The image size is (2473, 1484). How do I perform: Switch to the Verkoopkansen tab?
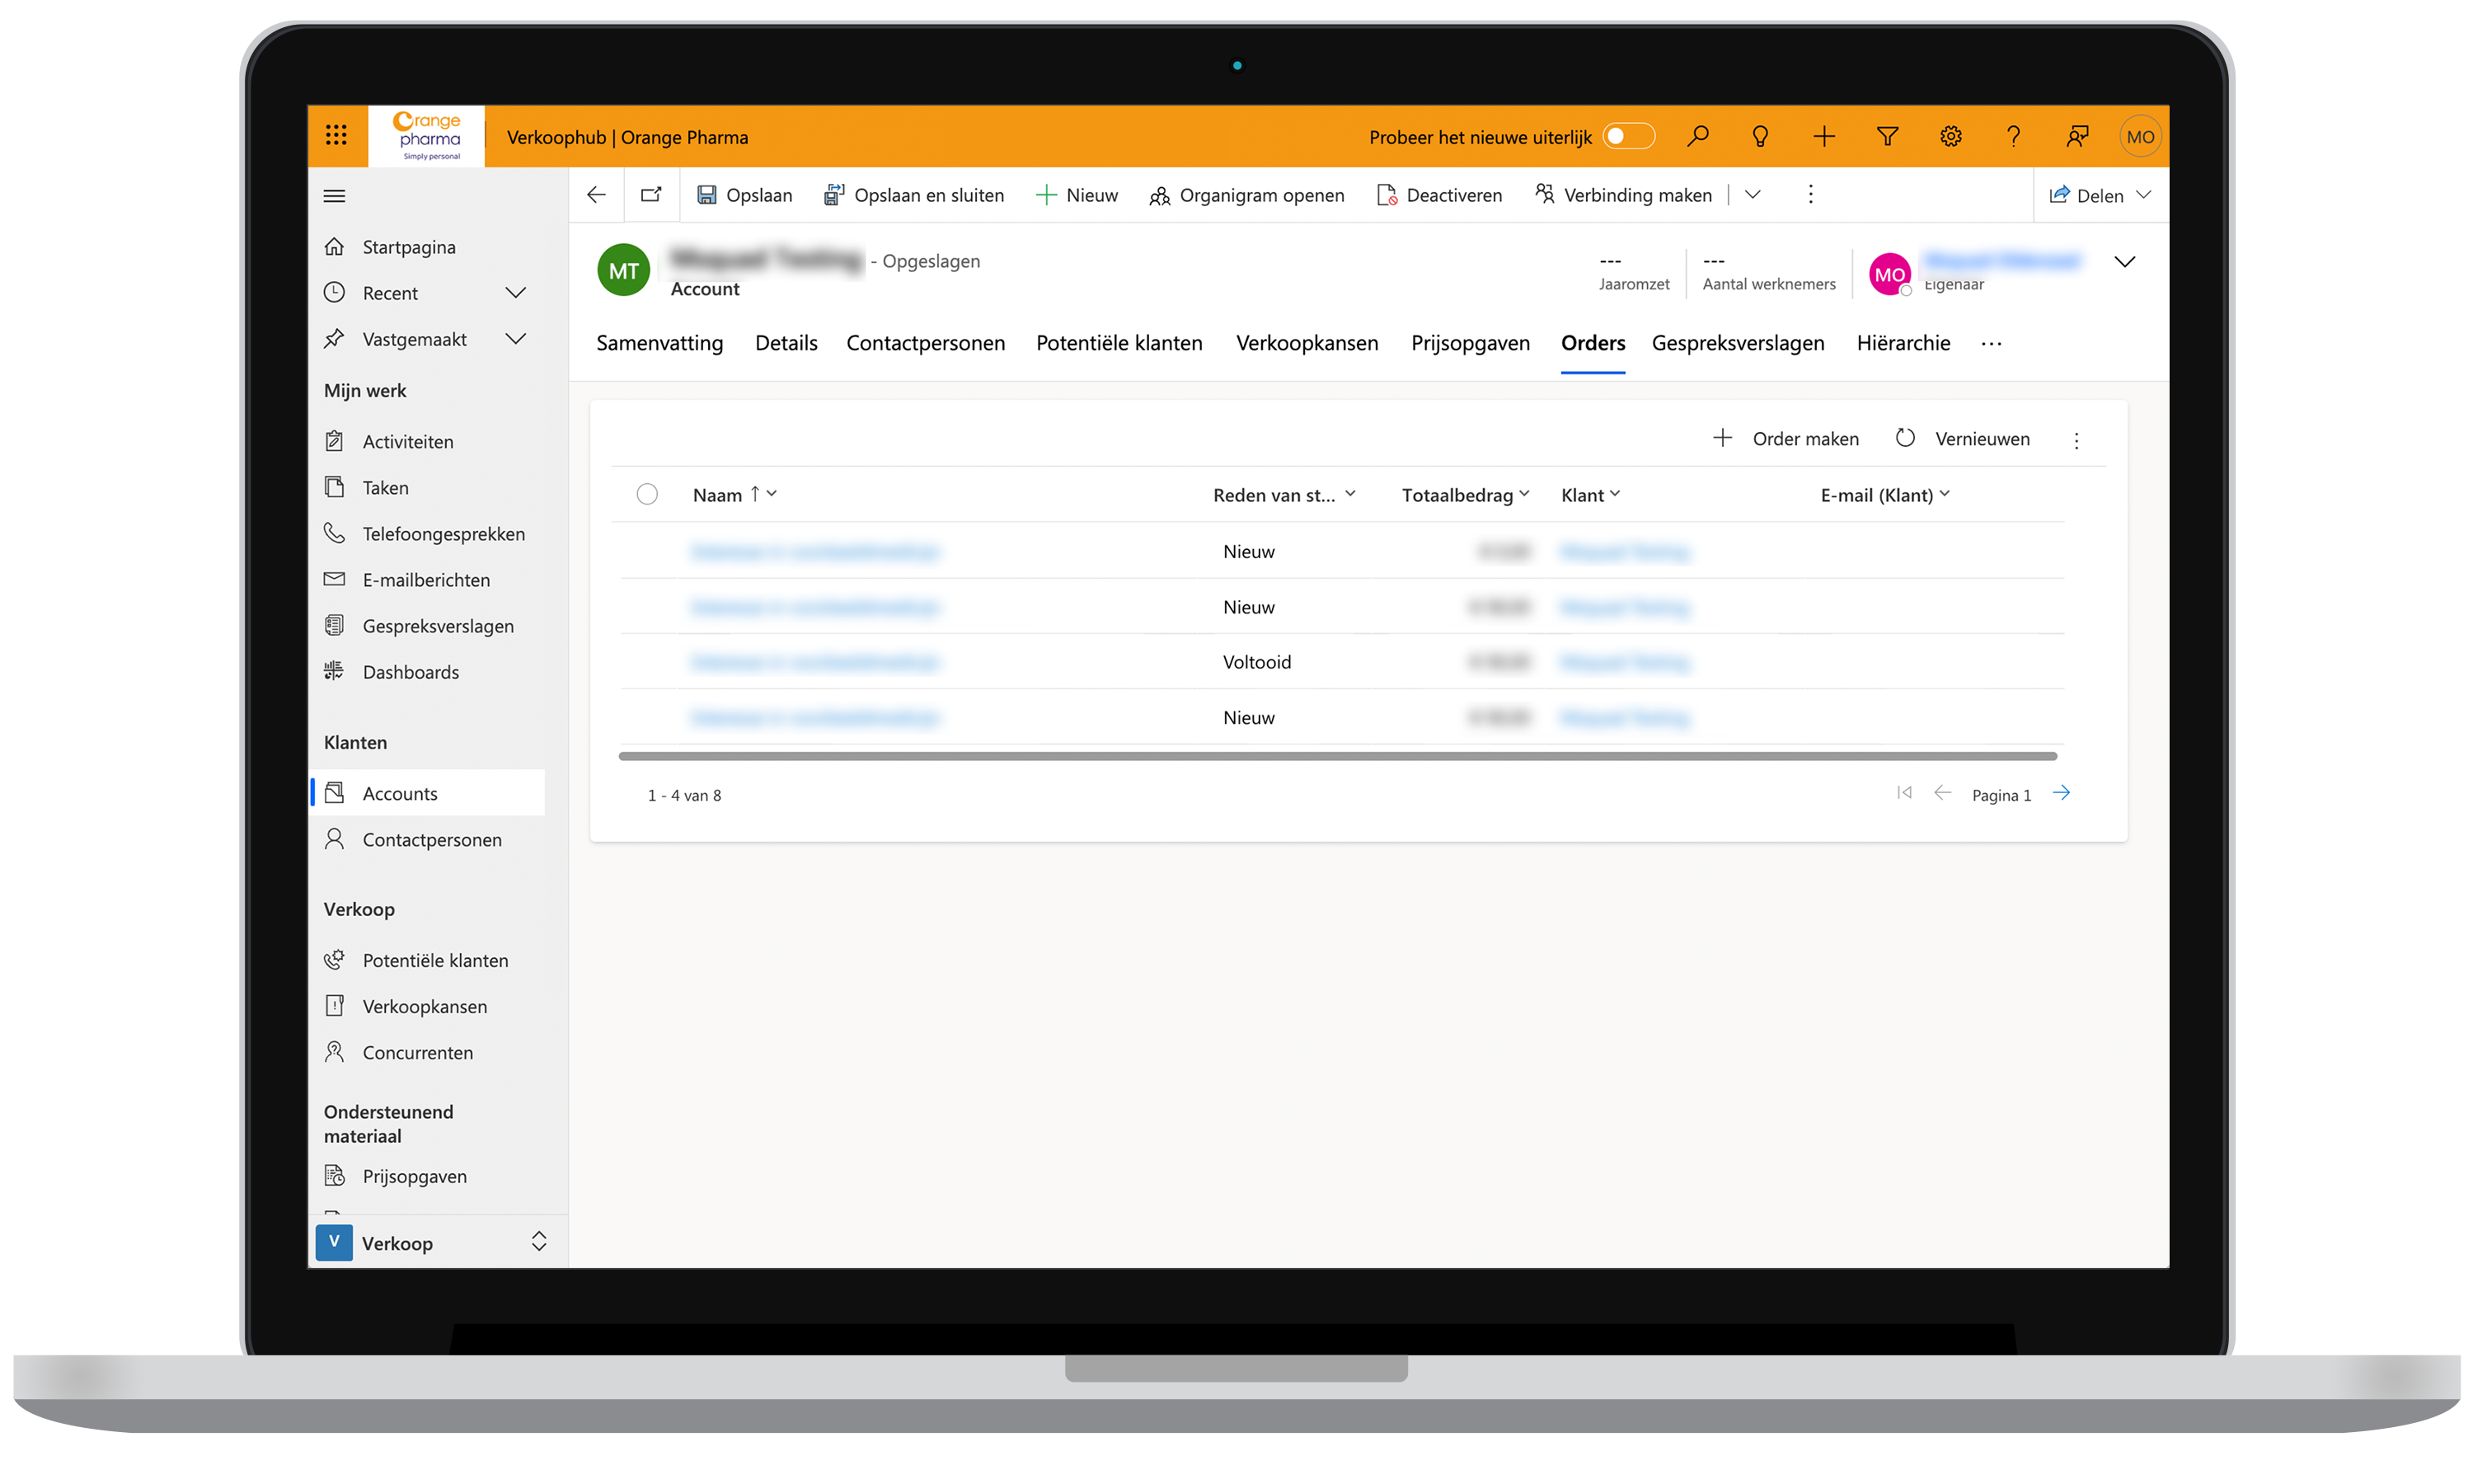pyautogui.click(x=1307, y=343)
